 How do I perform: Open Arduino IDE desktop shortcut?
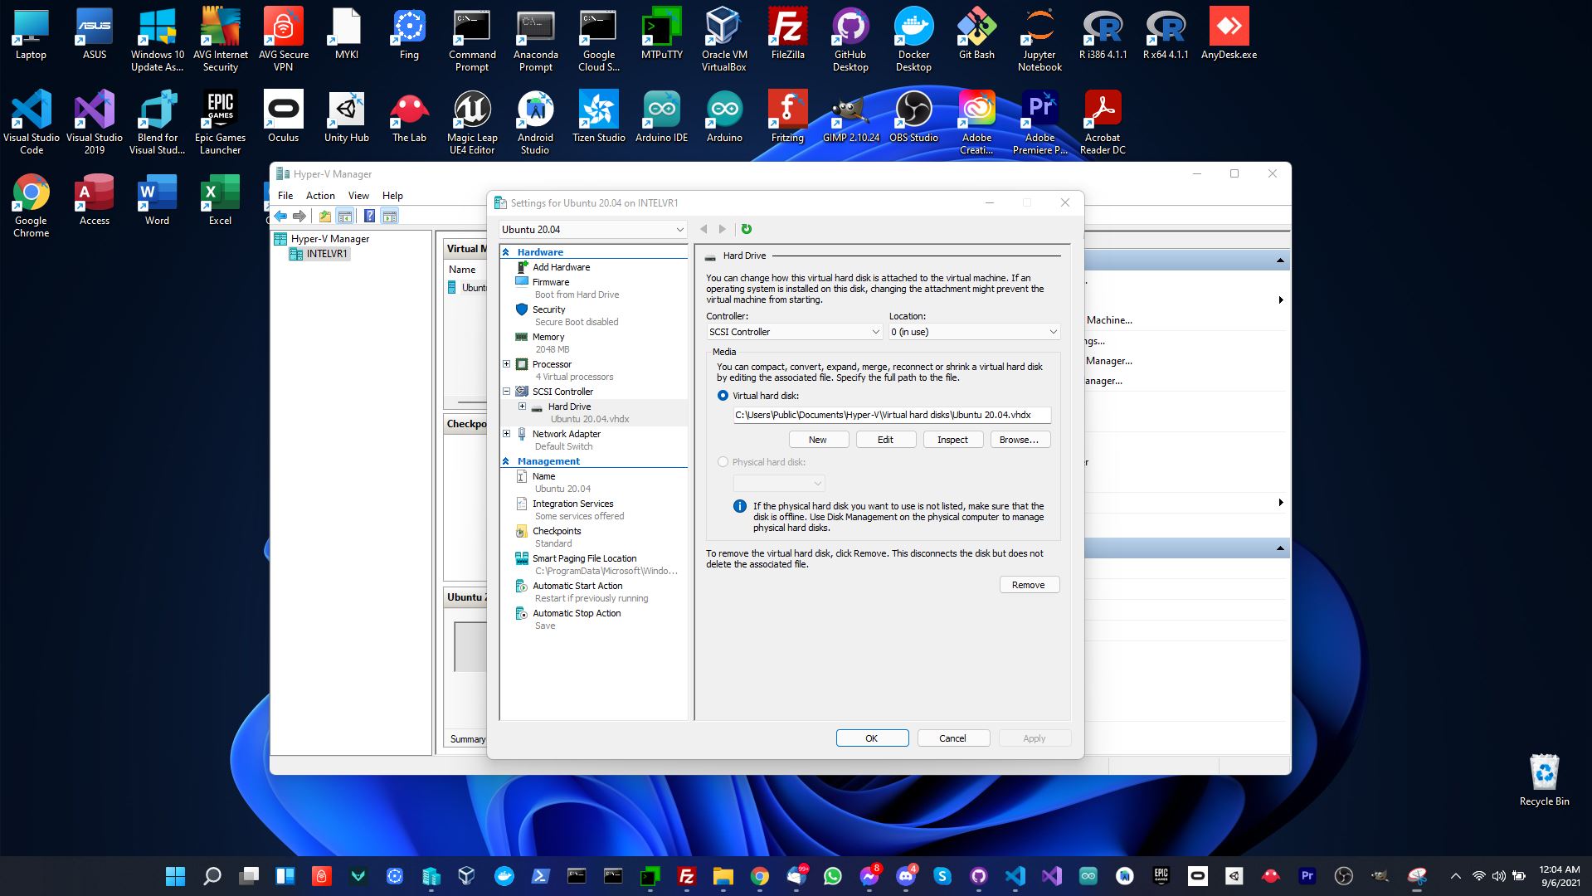(x=661, y=117)
